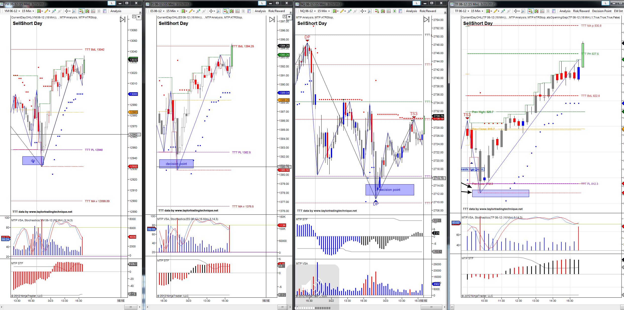The height and width of the screenshot is (310, 624).
Task: Jump to last bar button in ES chart
Action: (x=272, y=20)
